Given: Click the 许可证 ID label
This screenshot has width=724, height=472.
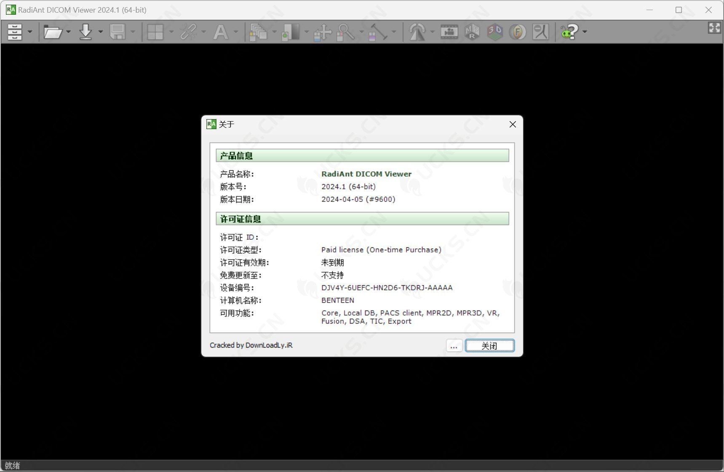Looking at the screenshot, I should coord(239,237).
